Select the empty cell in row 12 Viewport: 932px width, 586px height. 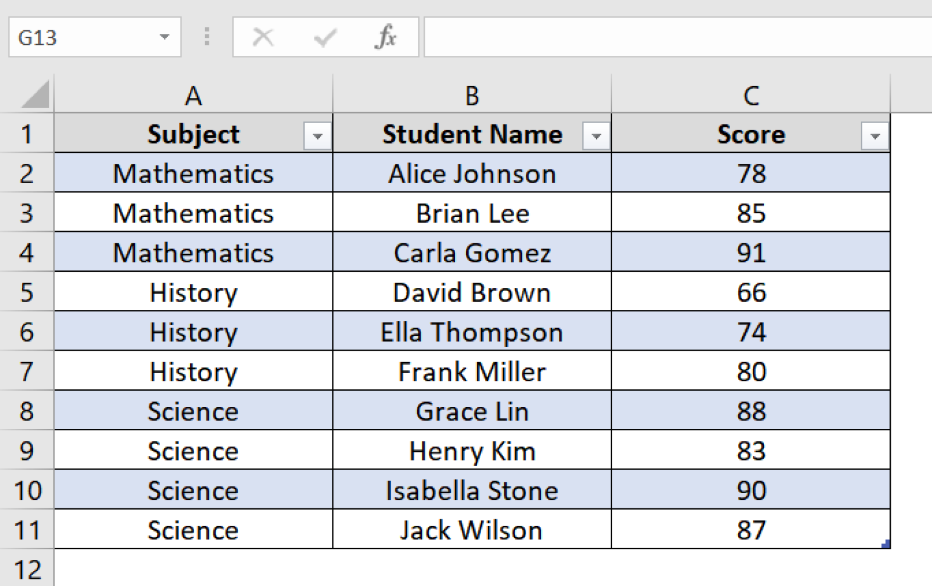pos(193,569)
